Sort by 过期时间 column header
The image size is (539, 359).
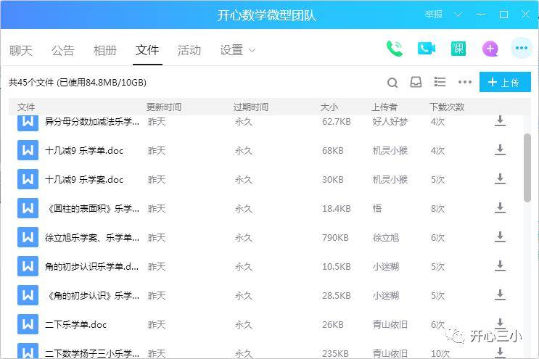coord(251,107)
